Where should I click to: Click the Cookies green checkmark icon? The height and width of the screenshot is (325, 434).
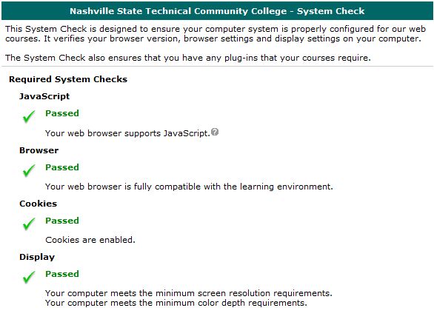(29, 224)
